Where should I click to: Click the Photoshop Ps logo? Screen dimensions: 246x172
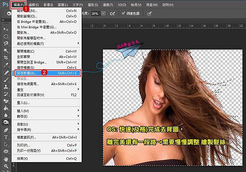pyautogui.click(x=5, y=4)
